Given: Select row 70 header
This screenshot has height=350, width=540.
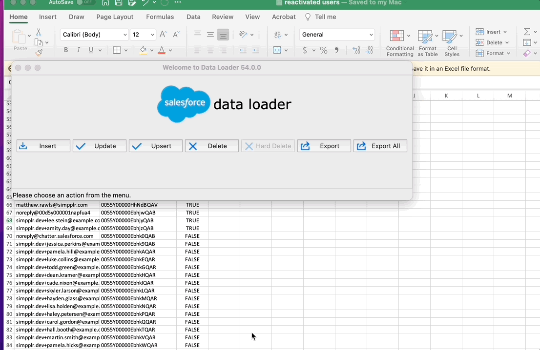Looking at the screenshot, I should coord(9,236).
